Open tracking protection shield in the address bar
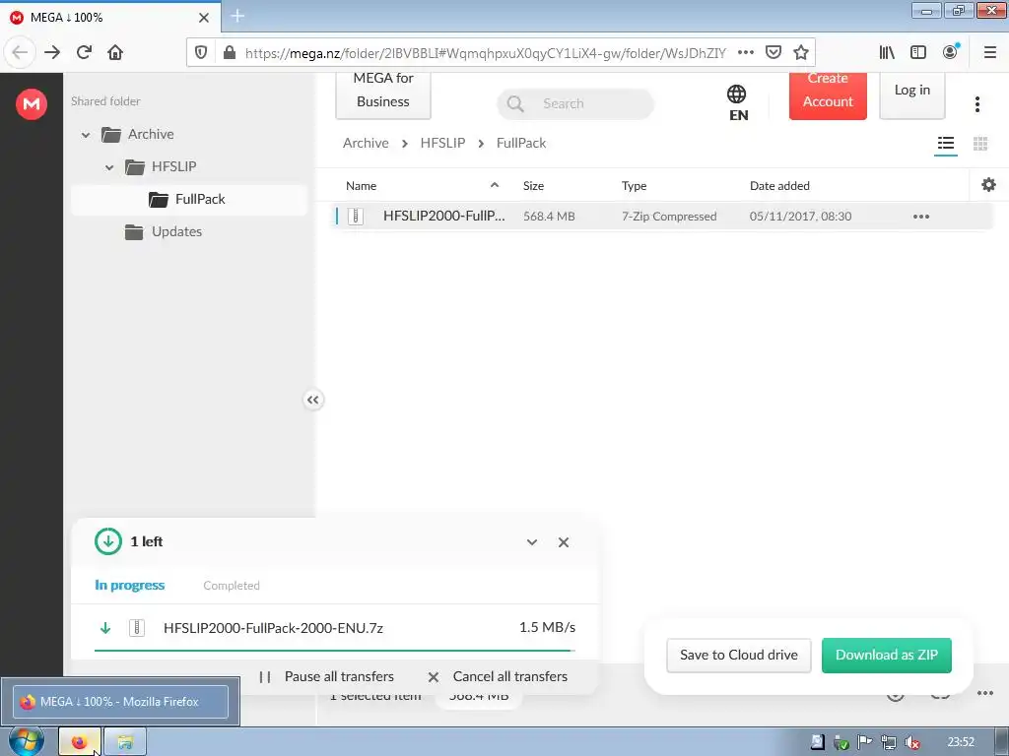The height and width of the screenshot is (756, 1009). click(201, 53)
